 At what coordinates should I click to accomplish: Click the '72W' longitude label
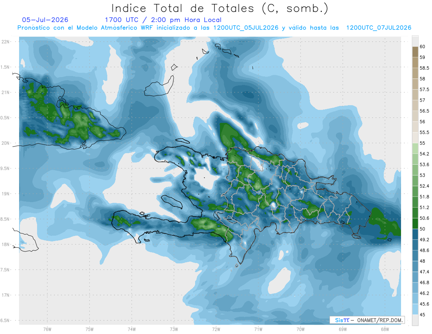tap(216, 329)
